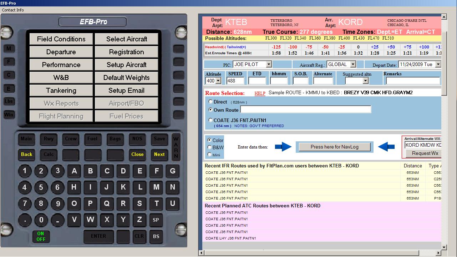Select COATE J36 FNT.PAITN1 route option
The height and width of the screenshot is (257, 457).
point(210,120)
